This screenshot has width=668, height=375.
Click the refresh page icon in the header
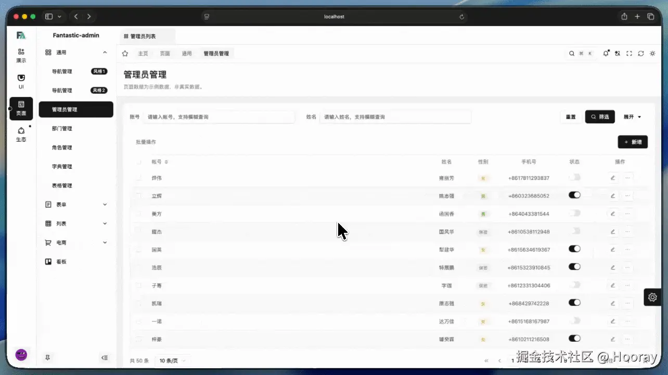click(641, 53)
